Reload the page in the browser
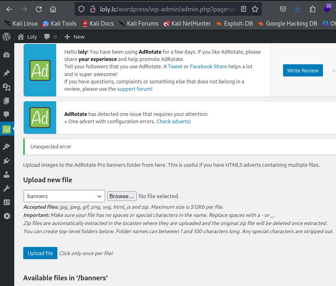The height and width of the screenshot is (286, 336). click(x=39, y=9)
